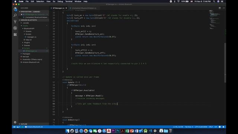Click the editor vertical scrollbar thumb
238x134 pixels.
[x=225, y=63]
